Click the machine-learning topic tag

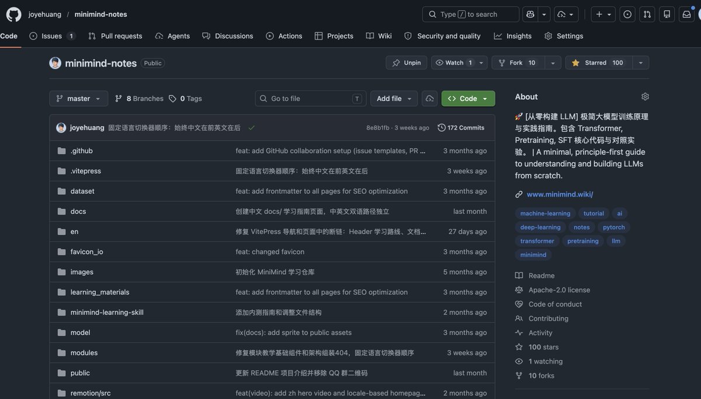[x=546, y=213]
